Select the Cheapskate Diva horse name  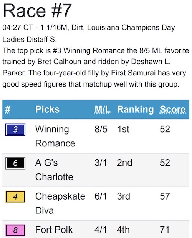point(60,203)
